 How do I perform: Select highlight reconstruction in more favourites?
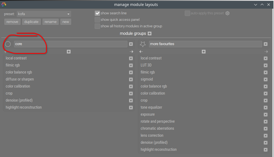coord(159,150)
